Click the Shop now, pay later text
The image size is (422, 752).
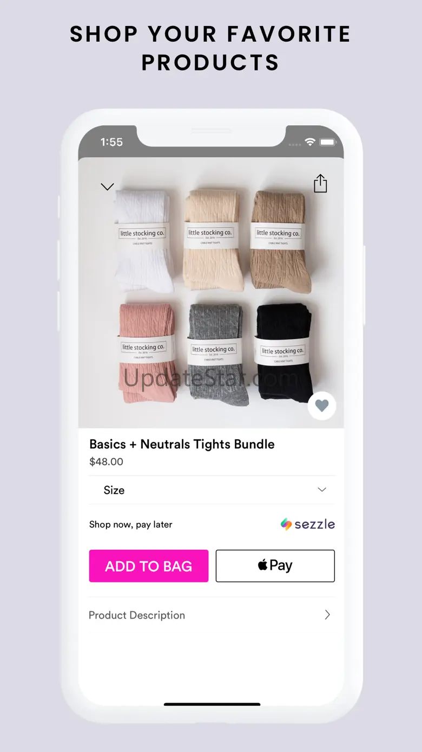coord(131,524)
